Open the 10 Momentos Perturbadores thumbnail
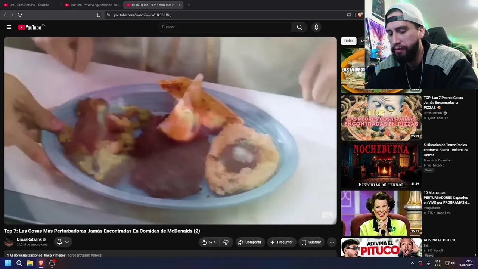 (381, 213)
